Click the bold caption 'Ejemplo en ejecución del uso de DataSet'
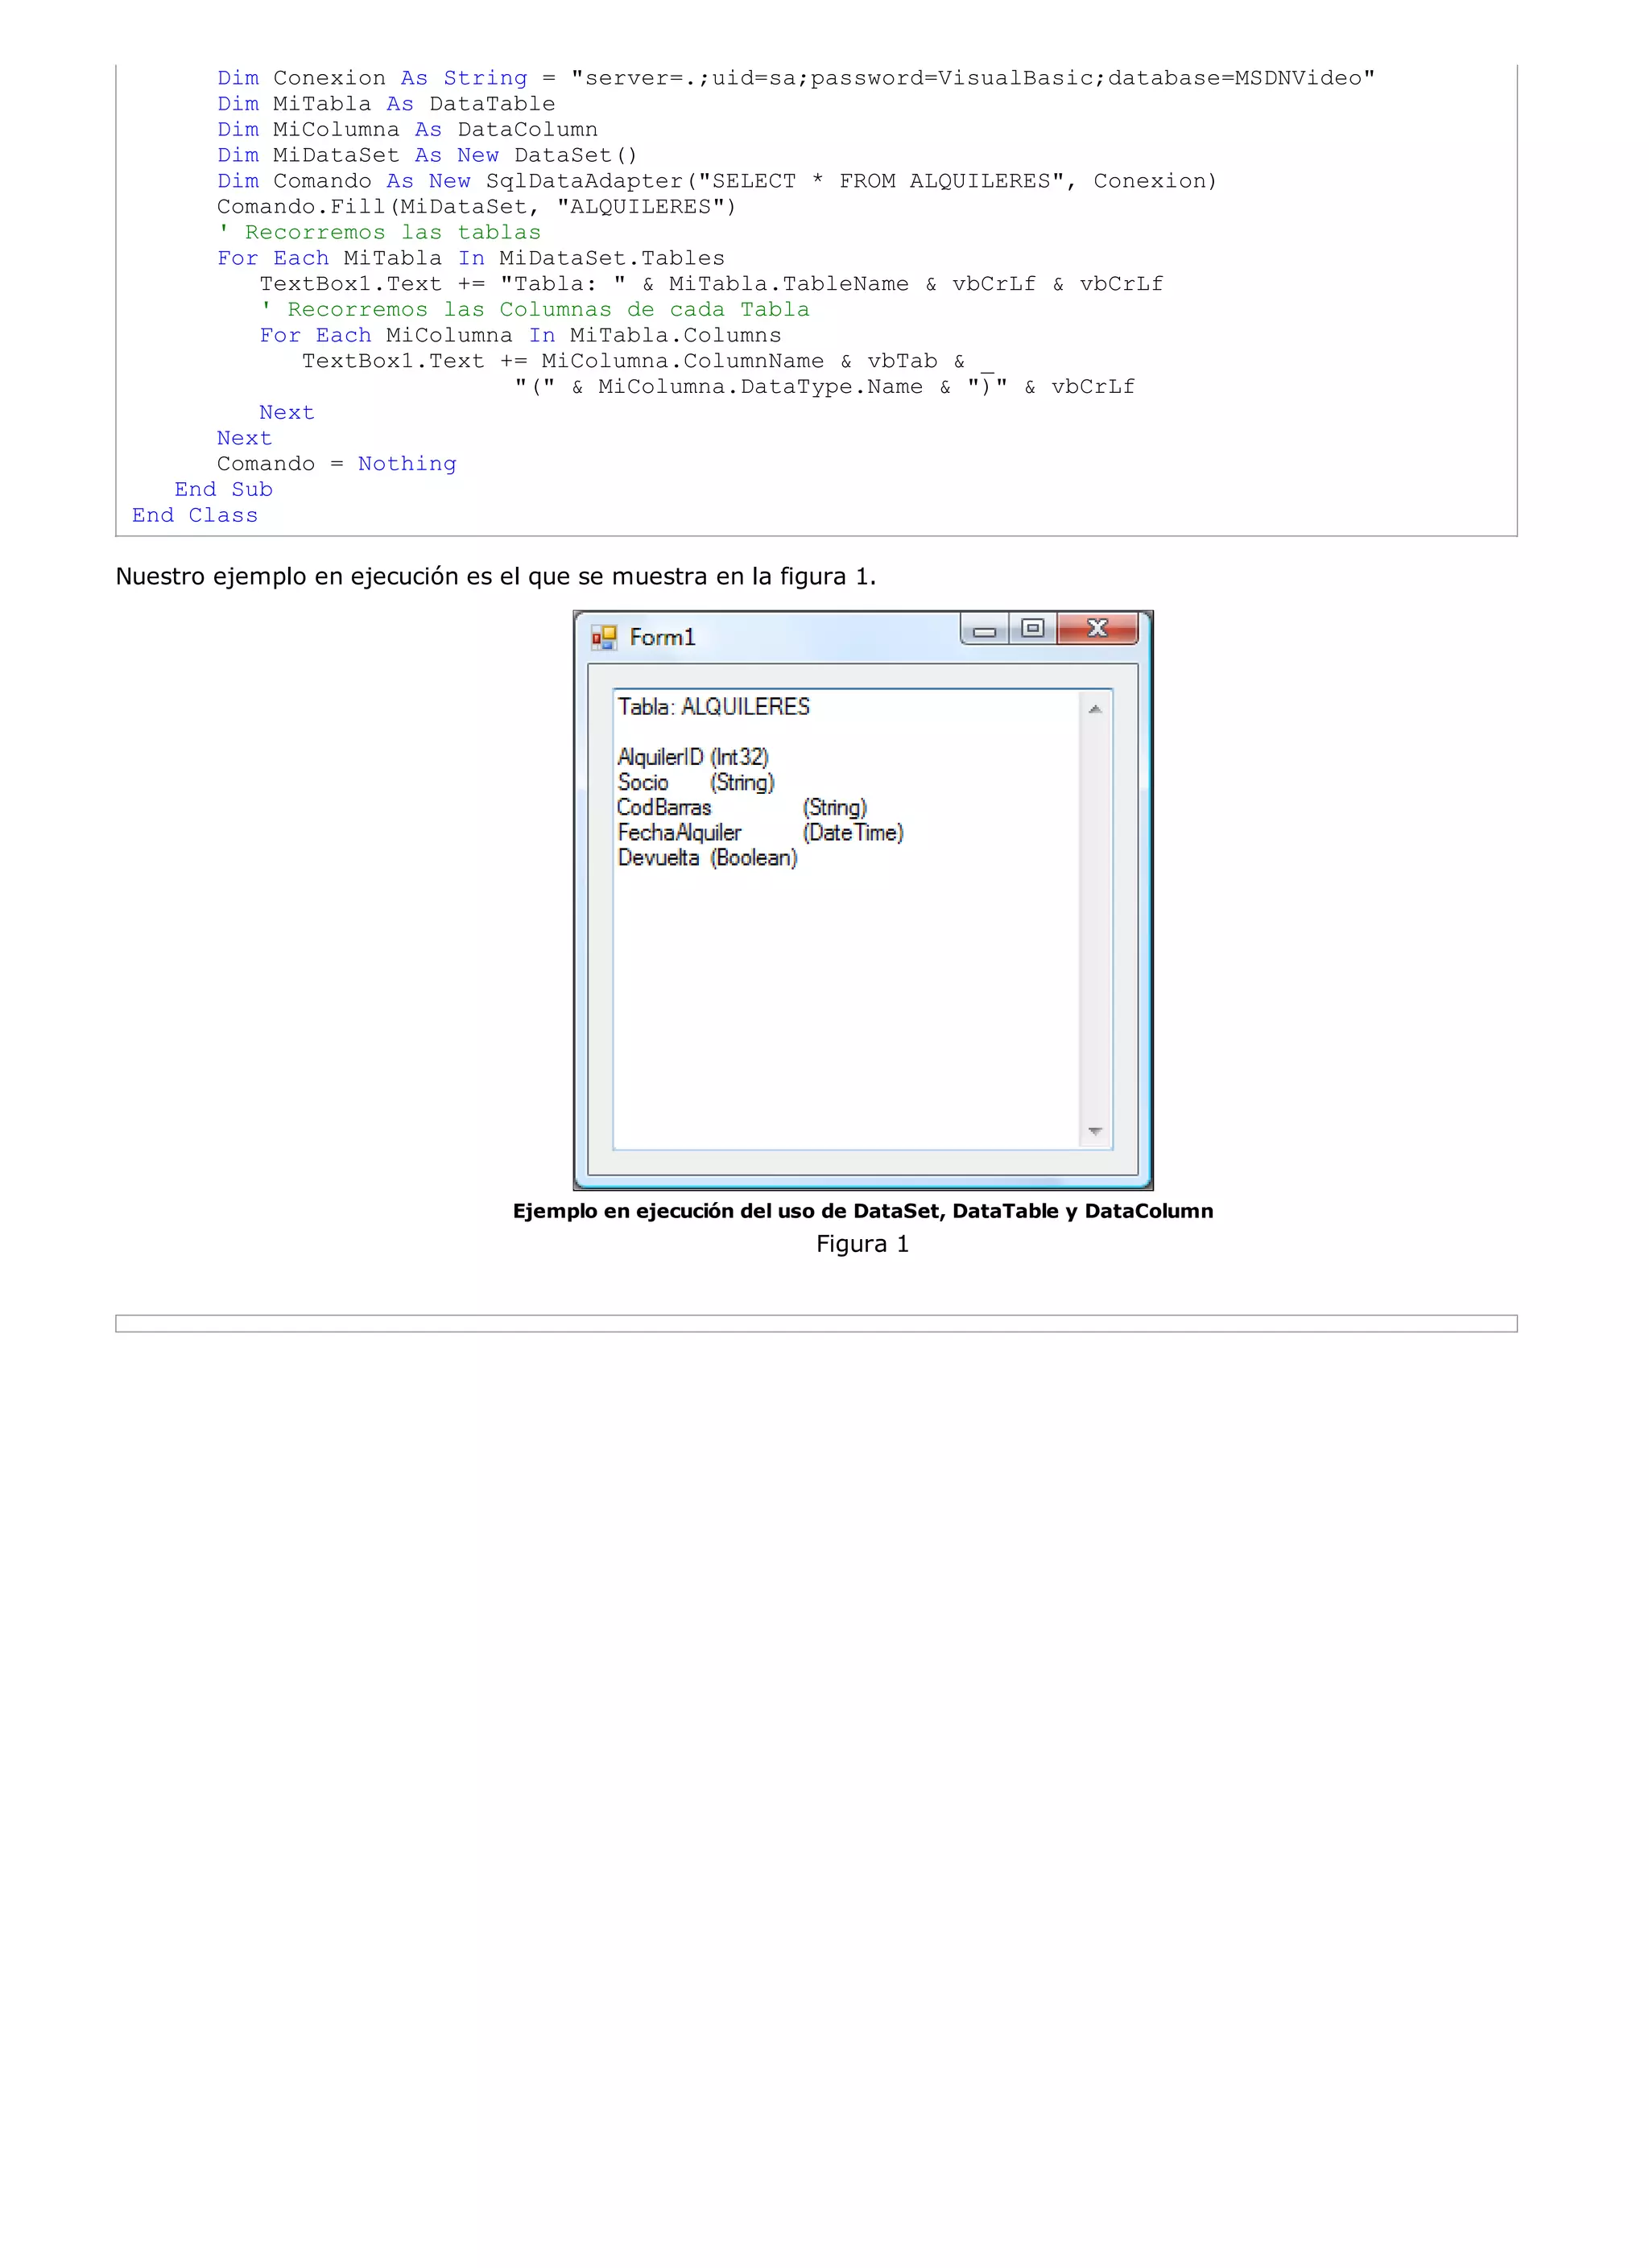The width and height of the screenshot is (1649, 2268). (863, 1211)
